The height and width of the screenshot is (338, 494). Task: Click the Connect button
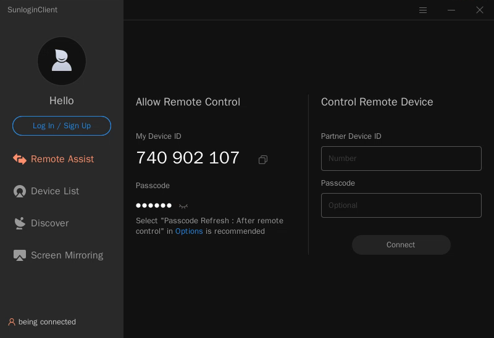click(x=401, y=245)
